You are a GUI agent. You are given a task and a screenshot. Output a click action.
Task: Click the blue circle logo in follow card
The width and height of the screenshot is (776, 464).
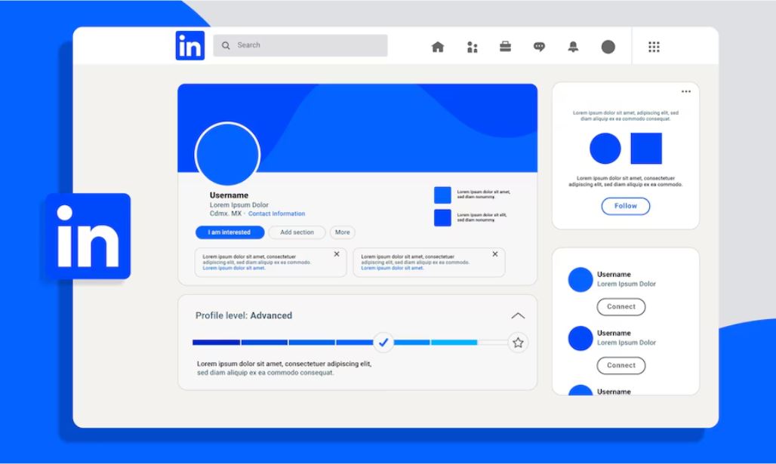(605, 149)
